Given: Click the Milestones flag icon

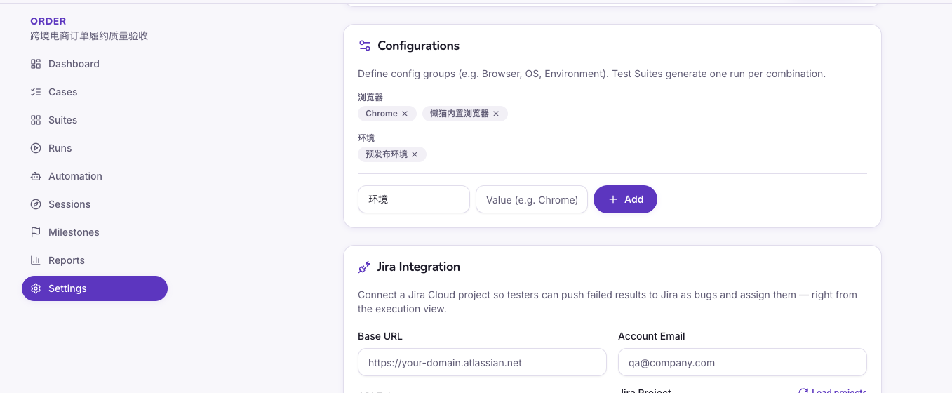Looking at the screenshot, I should point(36,232).
